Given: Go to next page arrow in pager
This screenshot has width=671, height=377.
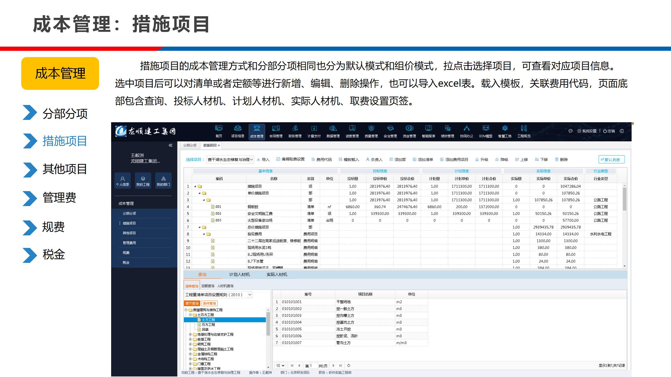Looking at the screenshot, I should (x=333, y=365).
